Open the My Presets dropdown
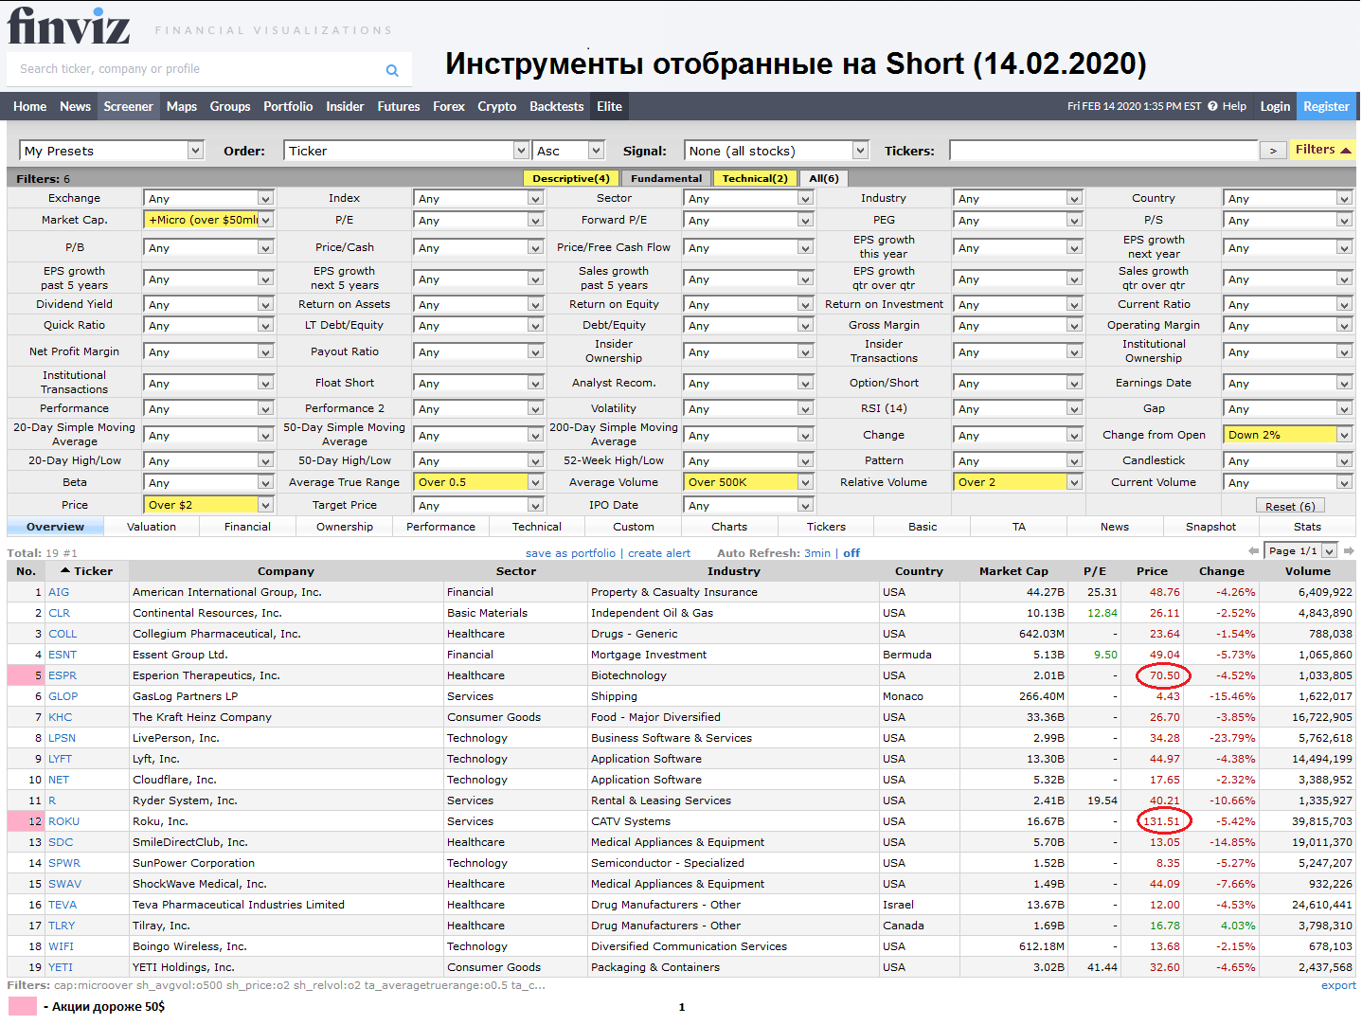The width and height of the screenshot is (1362, 1025). click(112, 151)
